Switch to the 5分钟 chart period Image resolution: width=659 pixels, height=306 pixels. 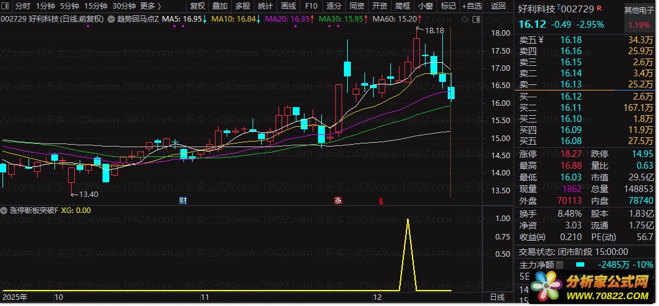(69, 6)
